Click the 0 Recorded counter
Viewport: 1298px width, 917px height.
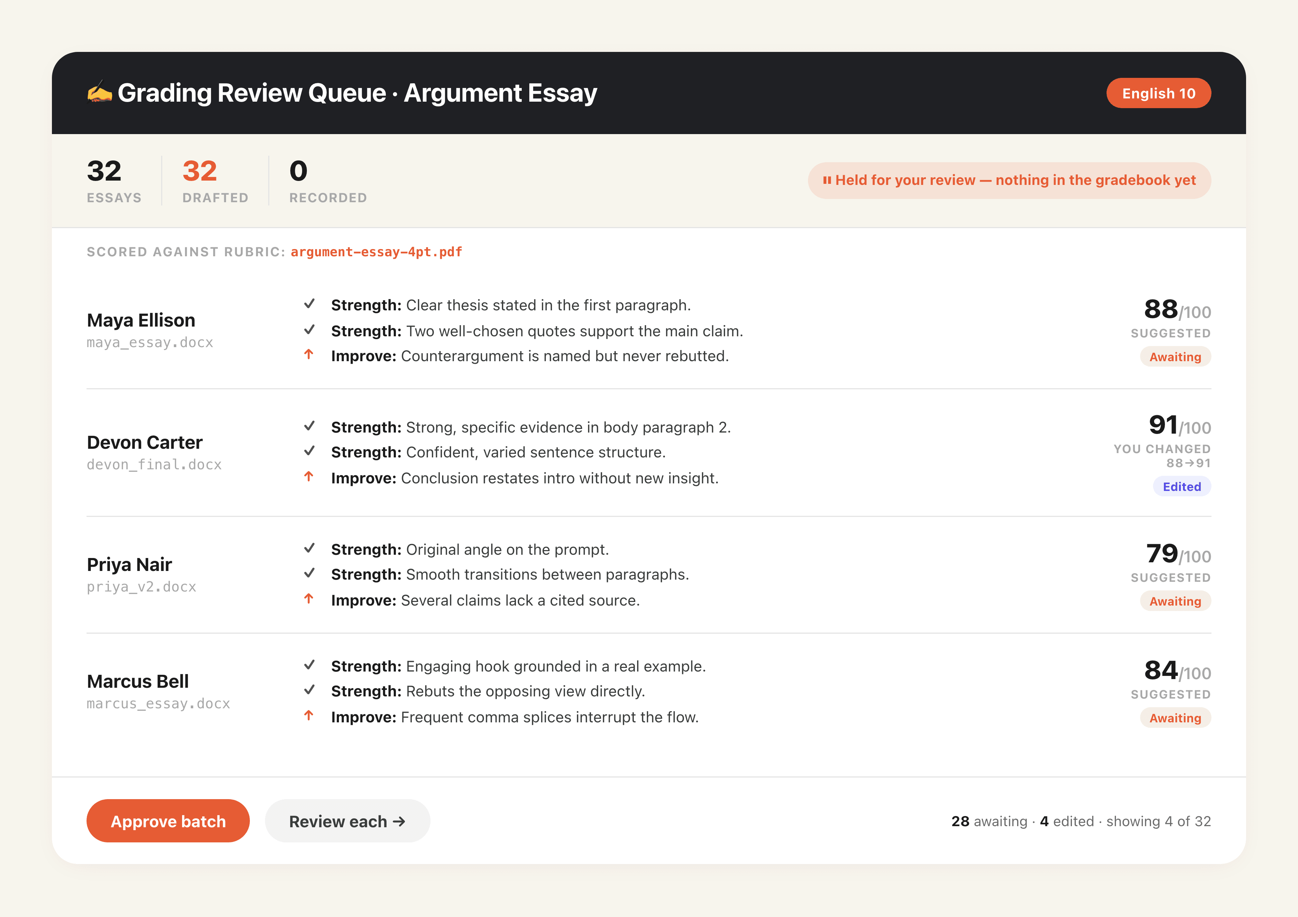pos(328,181)
